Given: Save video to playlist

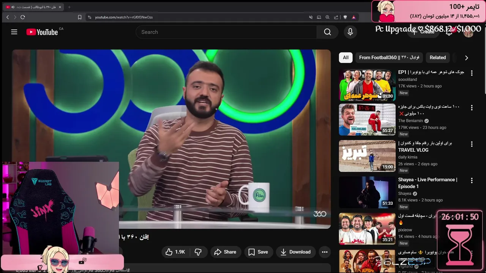Looking at the screenshot, I should (258, 252).
